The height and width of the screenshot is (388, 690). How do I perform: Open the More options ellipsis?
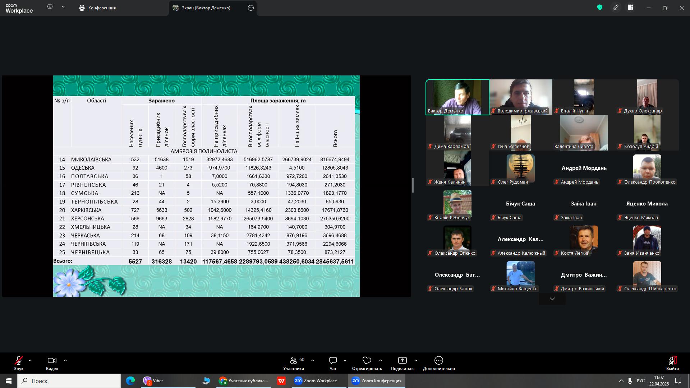tap(438, 360)
